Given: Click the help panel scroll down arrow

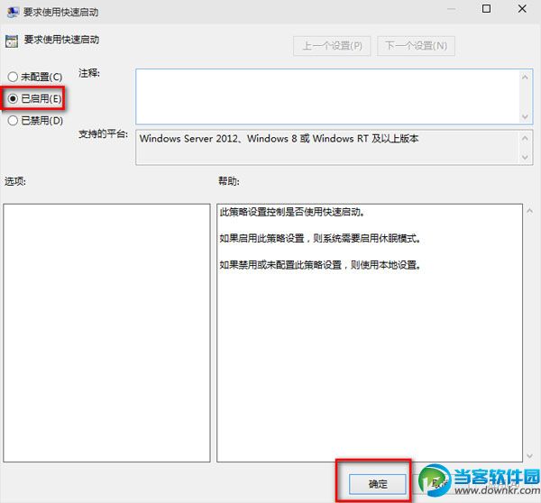Looking at the screenshot, I should click(x=529, y=456).
